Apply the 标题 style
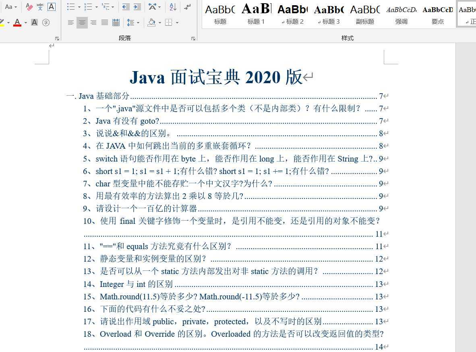Viewport: 476px width, 352px height. pyautogui.click(x=220, y=14)
